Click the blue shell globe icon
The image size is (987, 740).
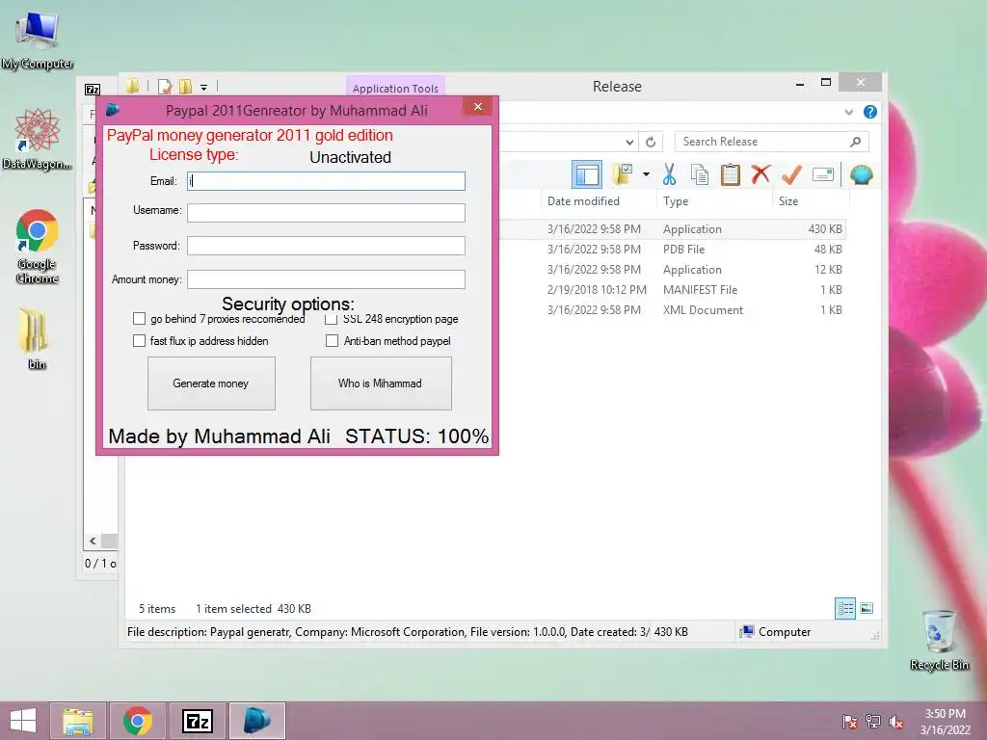(861, 174)
